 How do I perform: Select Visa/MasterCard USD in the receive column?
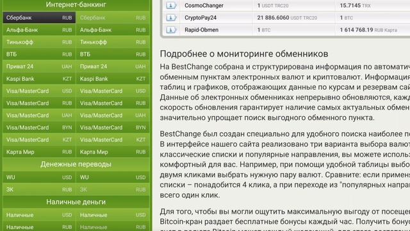click(113, 91)
